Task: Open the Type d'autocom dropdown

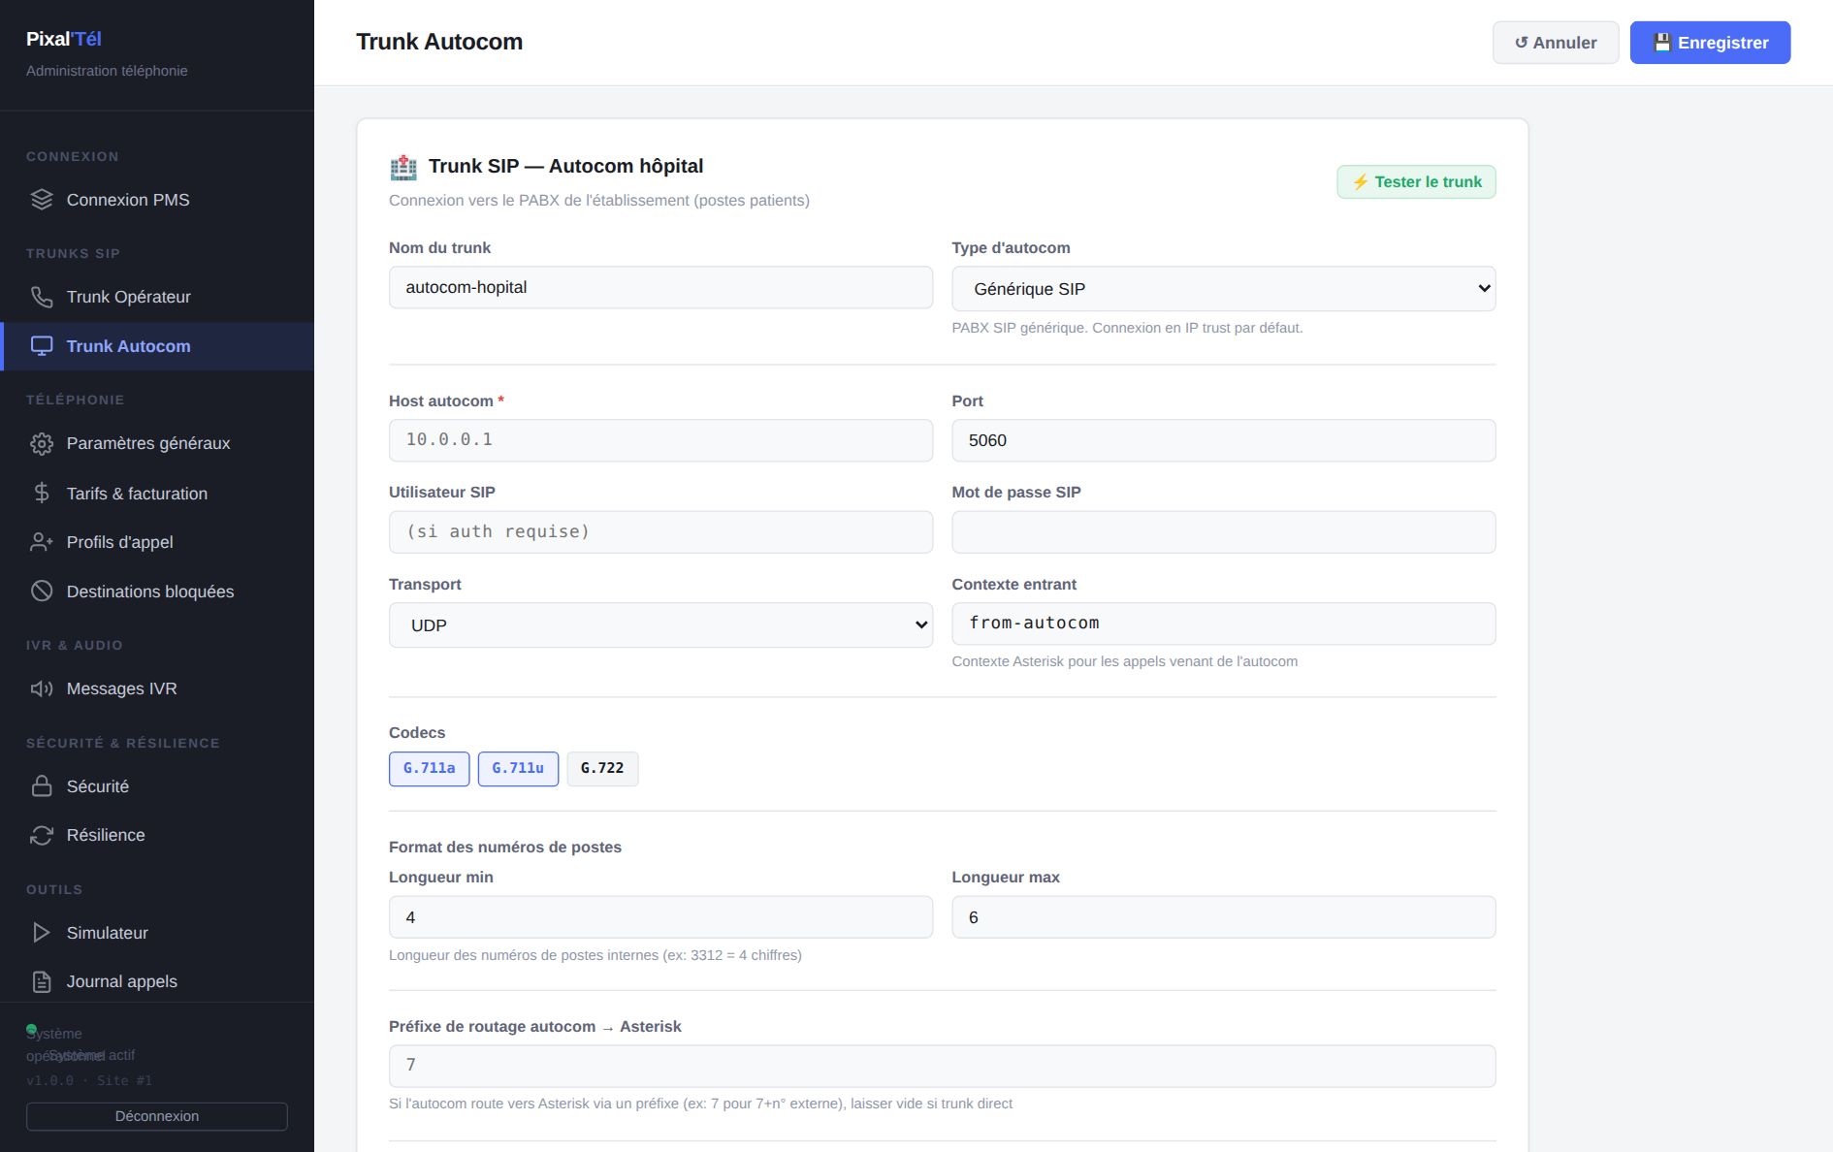Action: (1224, 289)
